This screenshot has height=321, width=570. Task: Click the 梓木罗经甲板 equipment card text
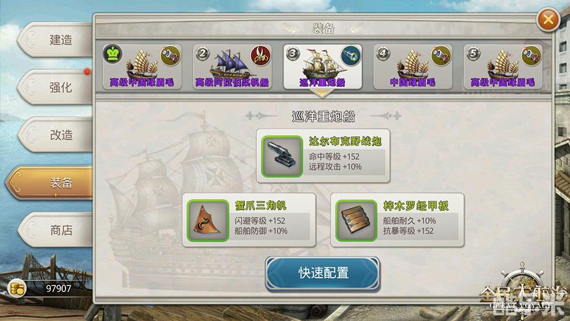click(416, 206)
